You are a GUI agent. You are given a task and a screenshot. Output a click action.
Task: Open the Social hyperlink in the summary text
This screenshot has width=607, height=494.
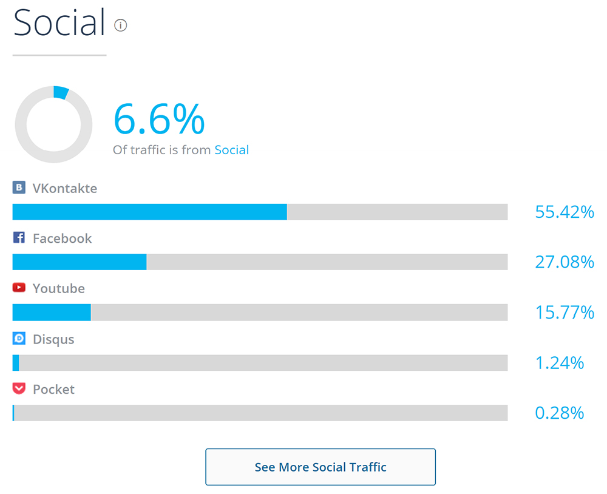tap(232, 150)
